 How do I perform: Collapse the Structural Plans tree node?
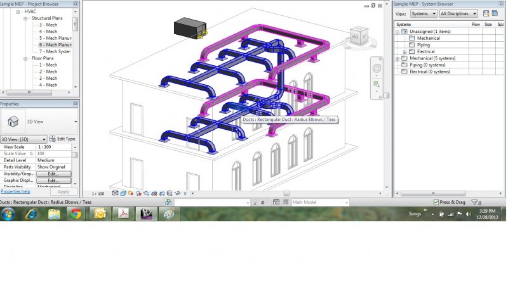pyautogui.click(x=27, y=18)
